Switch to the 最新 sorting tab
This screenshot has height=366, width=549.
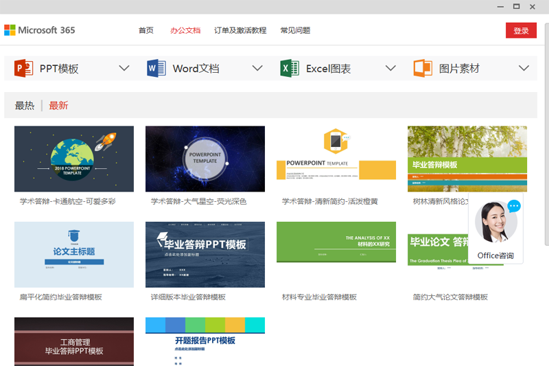pos(58,106)
